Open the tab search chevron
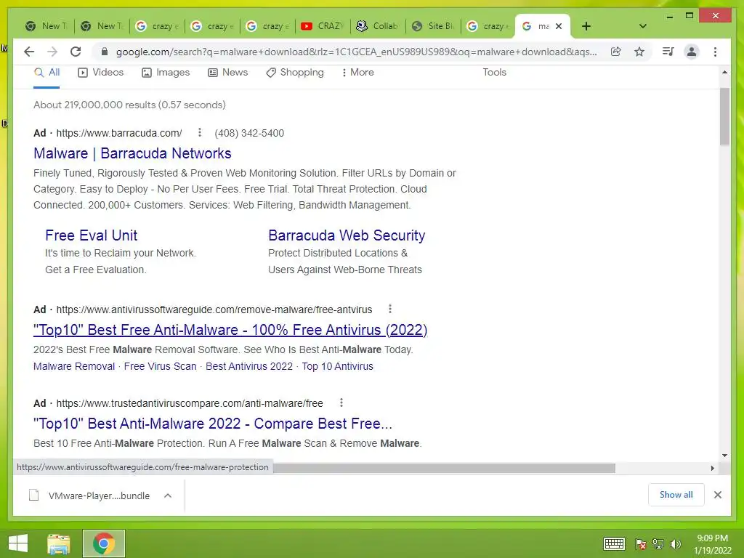 (643, 26)
